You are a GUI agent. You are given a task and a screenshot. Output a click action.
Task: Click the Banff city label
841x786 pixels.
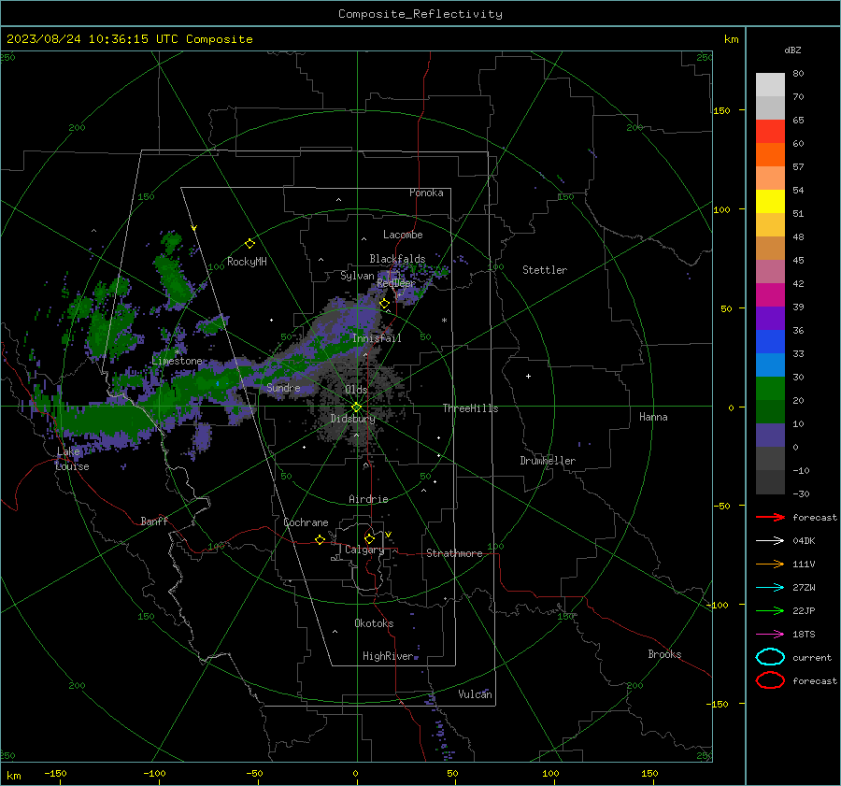coord(154,521)
